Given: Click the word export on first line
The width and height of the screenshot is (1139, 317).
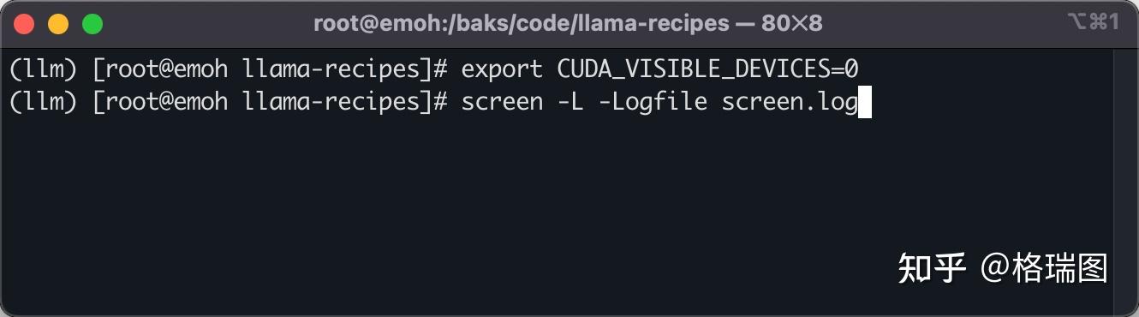Looking at the screenshot, I should (502, 69).
